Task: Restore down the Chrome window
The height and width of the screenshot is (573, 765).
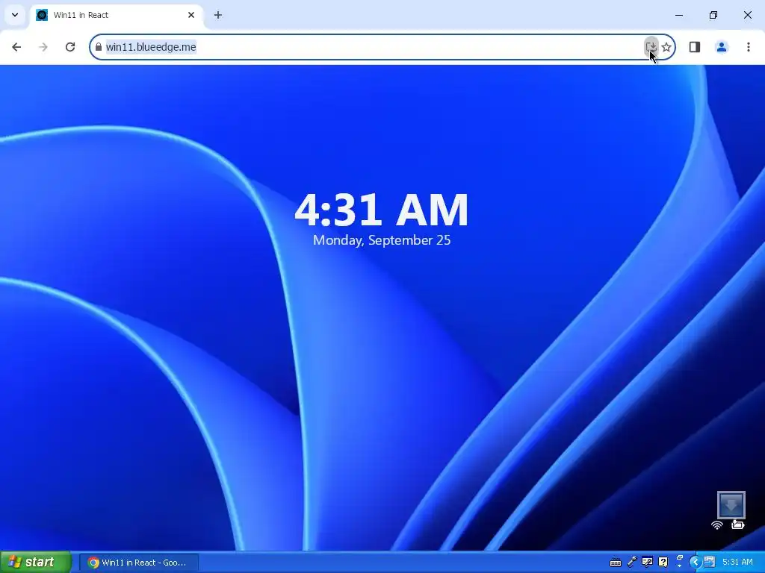Action: pyautogui.click(x=713, y=15)
